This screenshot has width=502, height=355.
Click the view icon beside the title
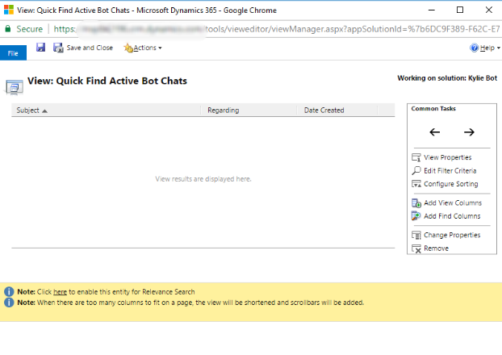15,87
